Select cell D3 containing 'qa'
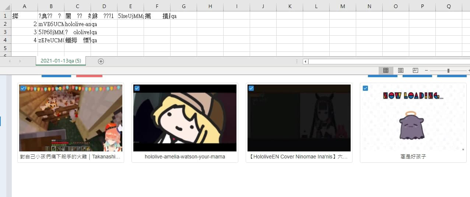 pos(104,32)
